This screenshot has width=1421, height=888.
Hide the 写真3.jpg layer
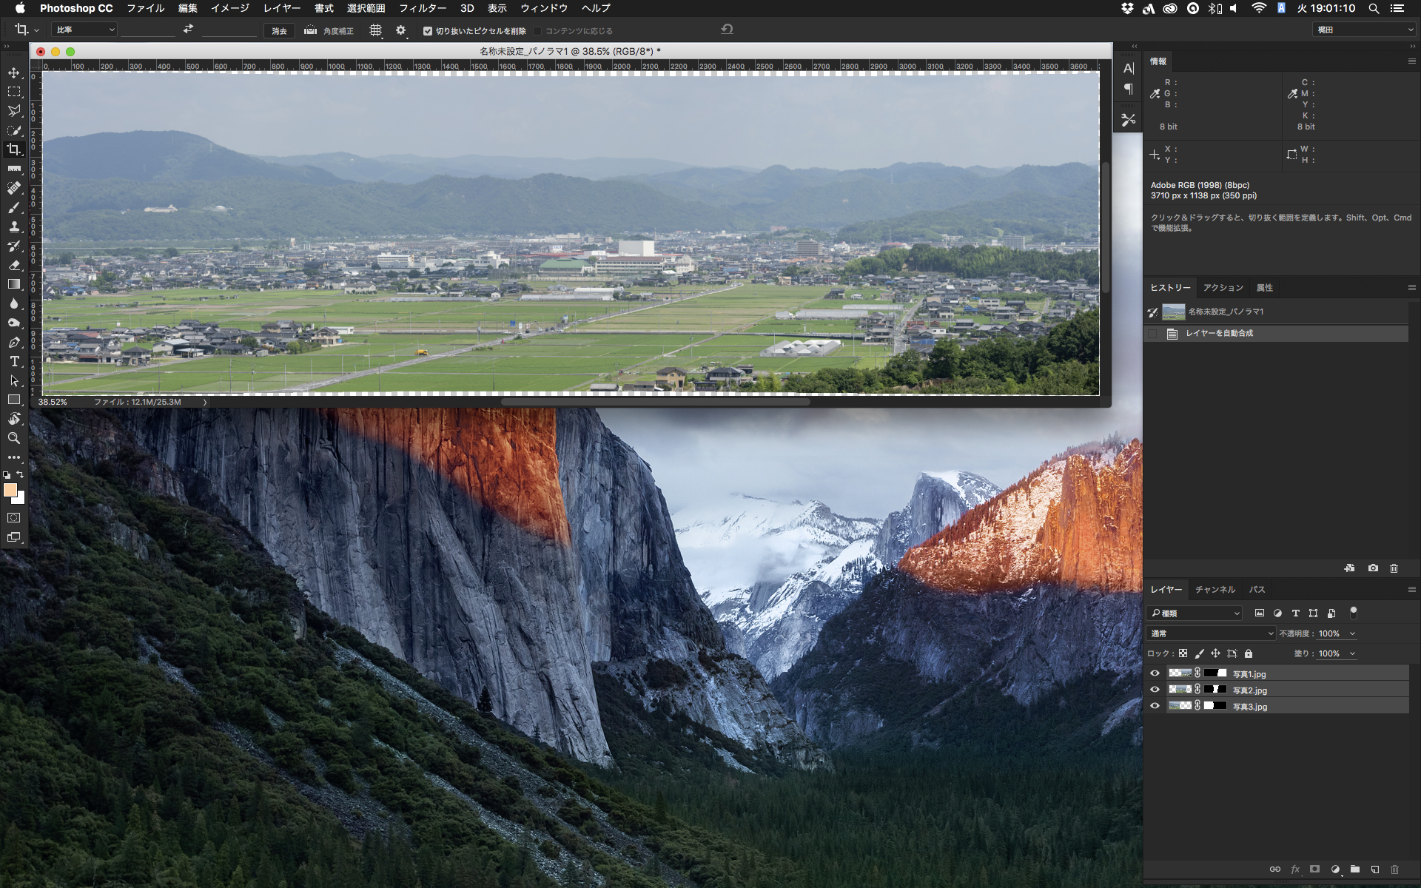pyautogui.click(x=1155, y=706)
